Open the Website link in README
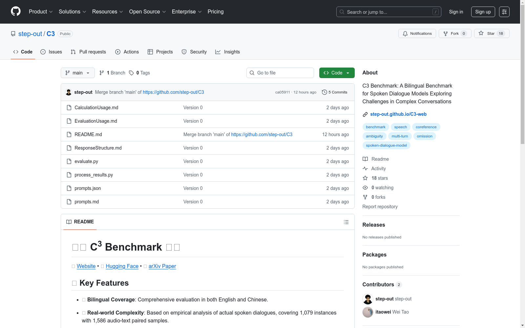This screenshot has height=328, width=525. pos(86,266)
